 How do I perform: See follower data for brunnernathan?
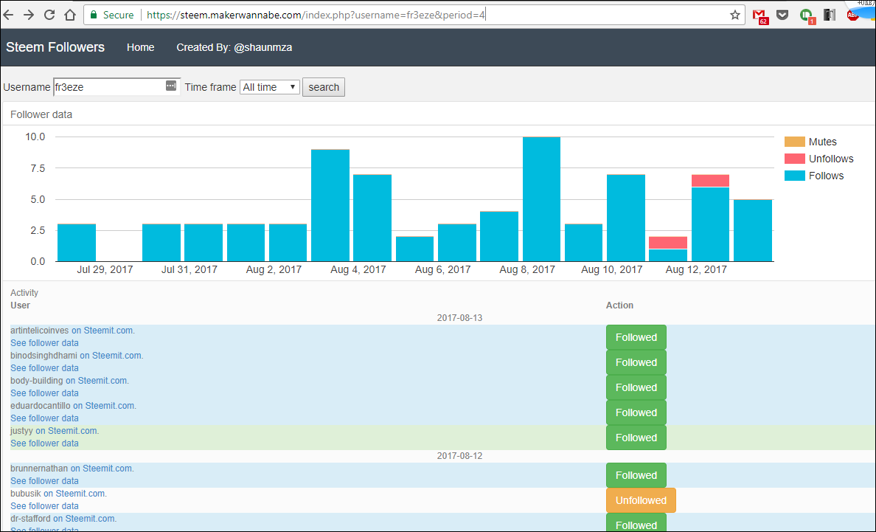click(45, 481)
